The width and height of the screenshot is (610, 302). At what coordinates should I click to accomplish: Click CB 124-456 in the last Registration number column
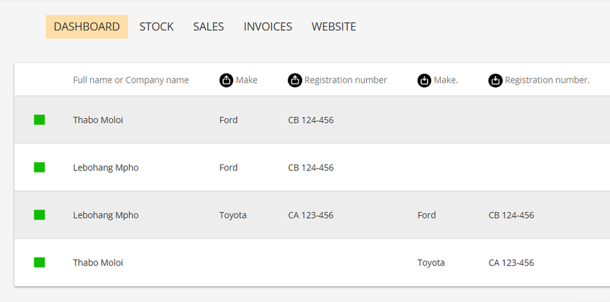coord(511,215)
